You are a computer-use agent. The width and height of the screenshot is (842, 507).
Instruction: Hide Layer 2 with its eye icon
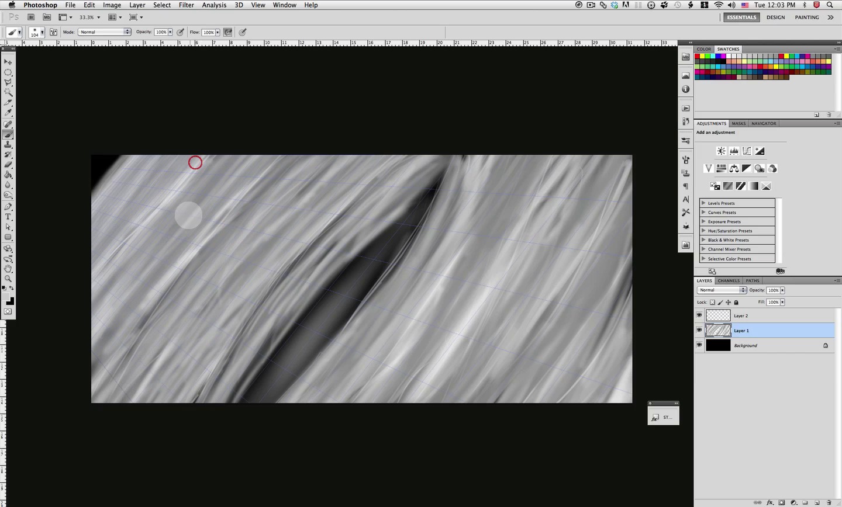click(x=699, y=315)
